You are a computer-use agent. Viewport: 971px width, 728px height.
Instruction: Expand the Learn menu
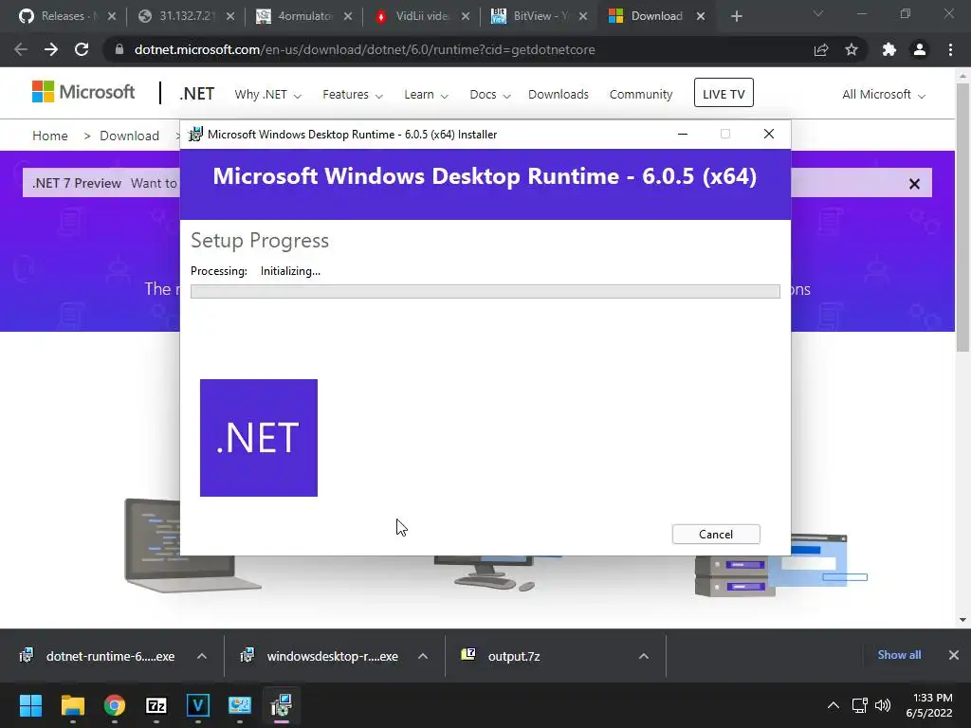[x=426, y=95]
